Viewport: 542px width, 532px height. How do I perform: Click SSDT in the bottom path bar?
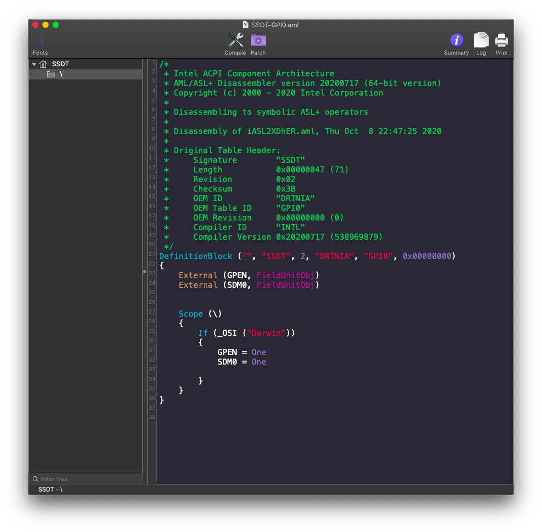[x=46, y=490]
